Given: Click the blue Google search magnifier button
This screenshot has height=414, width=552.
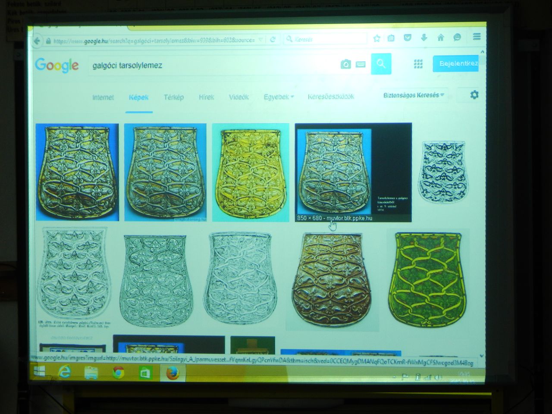Looking at the screenshot, I should tap(381, 64).
